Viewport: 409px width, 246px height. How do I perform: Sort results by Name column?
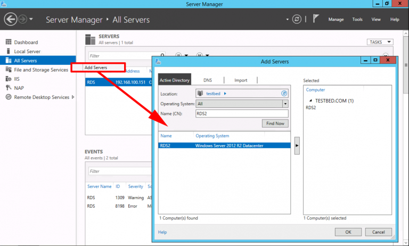166,135
